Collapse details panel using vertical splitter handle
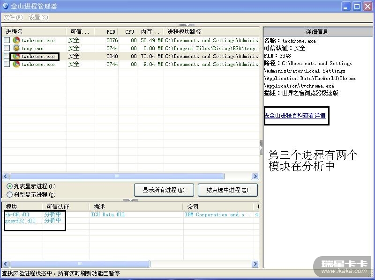 (261, 147)
